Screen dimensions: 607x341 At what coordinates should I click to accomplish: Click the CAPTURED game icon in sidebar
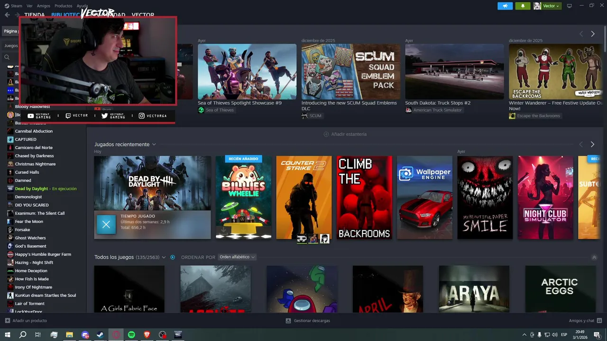[x=10, y=139]
